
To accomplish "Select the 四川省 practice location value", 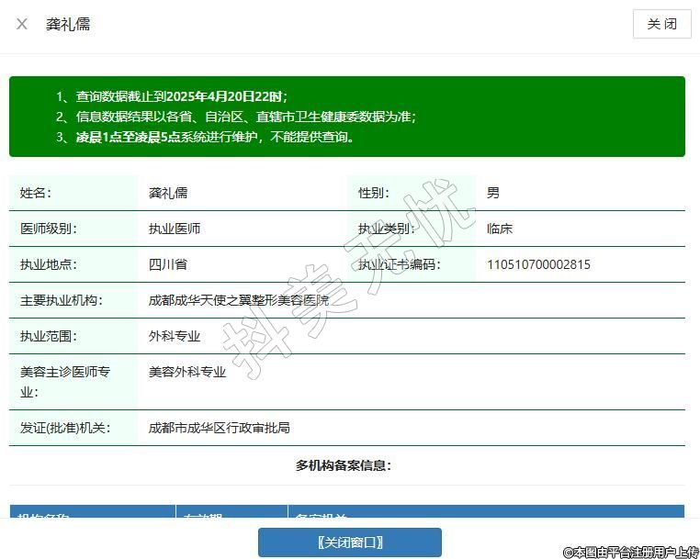I will click(x=168, y=264).
